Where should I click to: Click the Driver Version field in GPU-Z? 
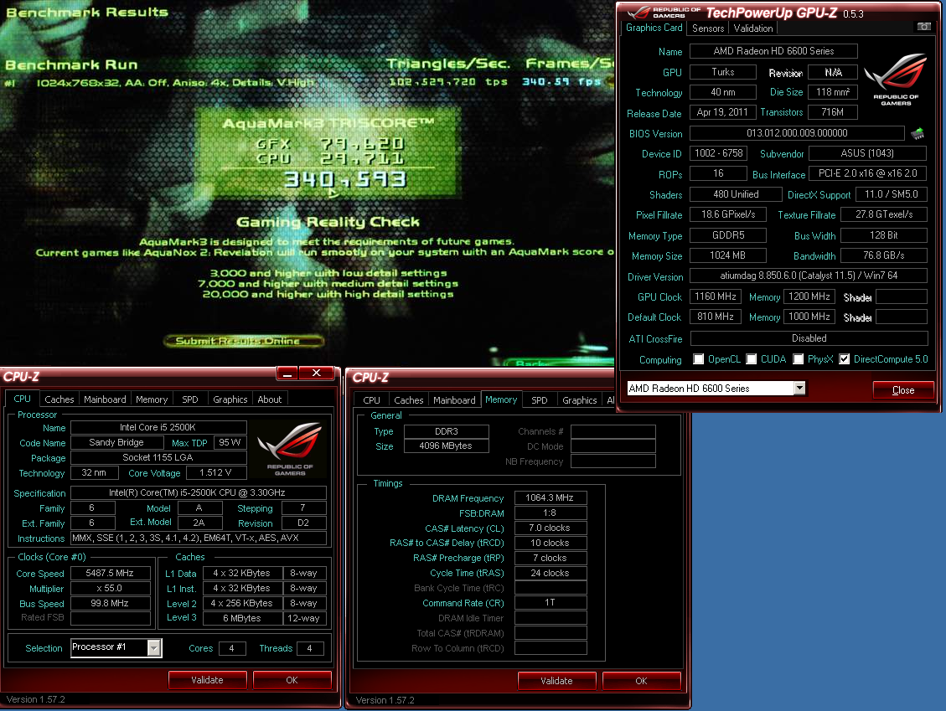click(x=809, y=276)
